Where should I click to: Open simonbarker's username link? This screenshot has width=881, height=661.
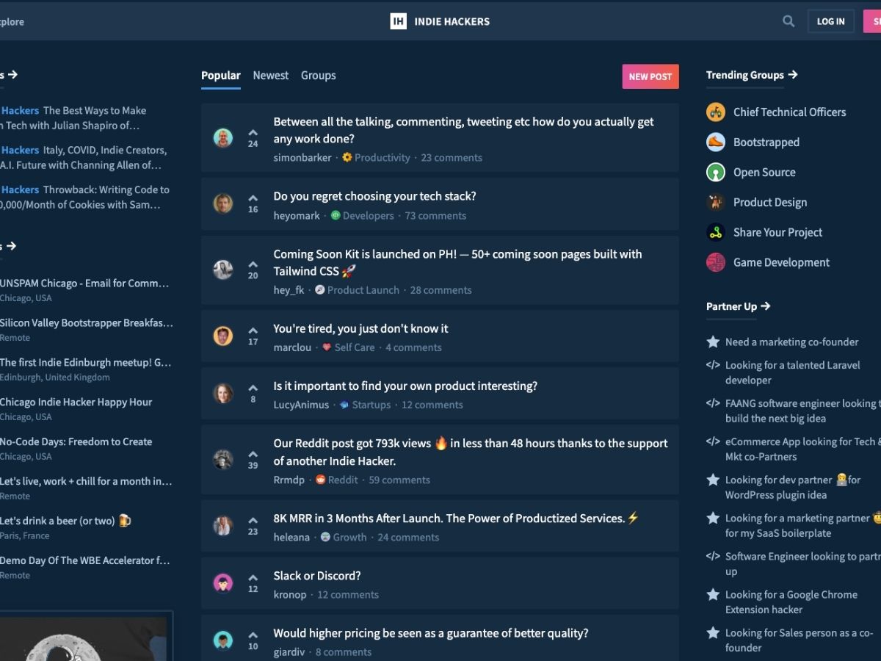click(302, 157)
